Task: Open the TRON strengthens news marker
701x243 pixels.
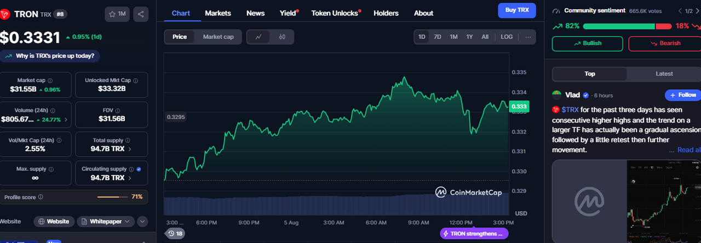Action: [x=474, y=234]
